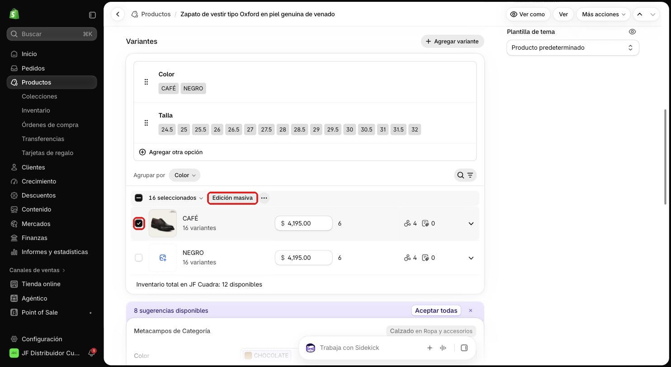This screenshot has width=671, height=367.
Task: Click Agregar variante button
Action: 452,41
